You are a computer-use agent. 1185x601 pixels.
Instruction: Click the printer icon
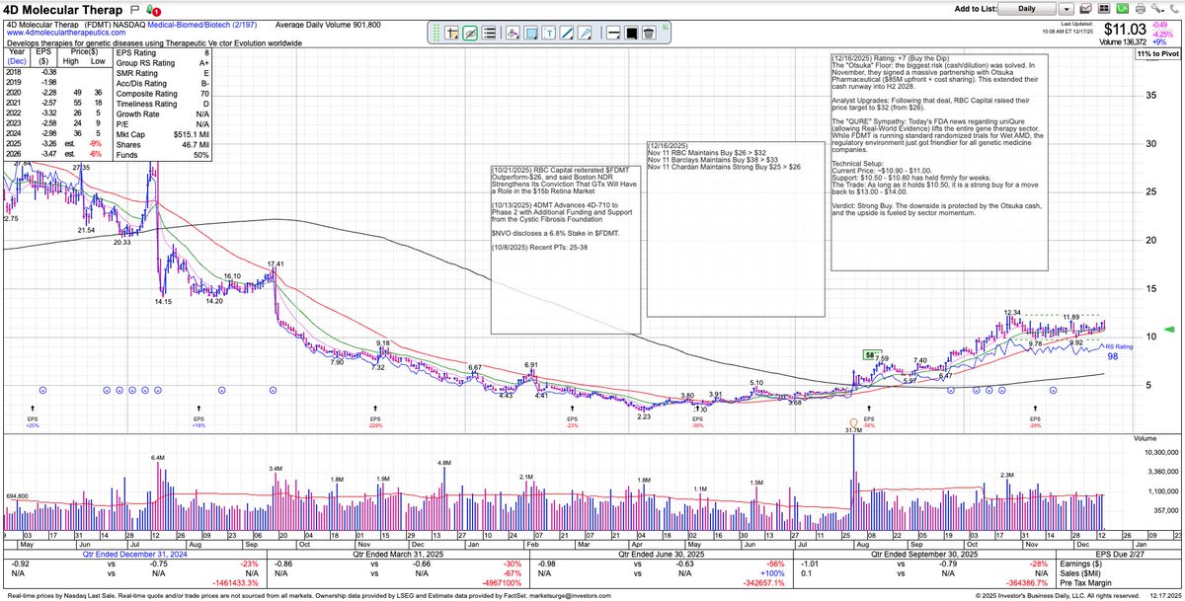coord(1141,9)
